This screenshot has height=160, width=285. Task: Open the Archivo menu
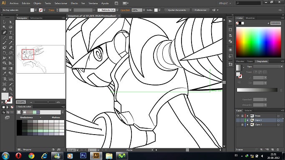click(x=14, y=3)
